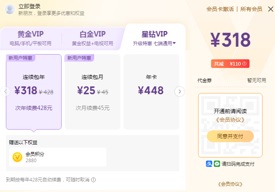Viewport: 275px width, 192px height.
Task: Choose the 年卡 ¥448 plan
Action: tap(151, 92)
